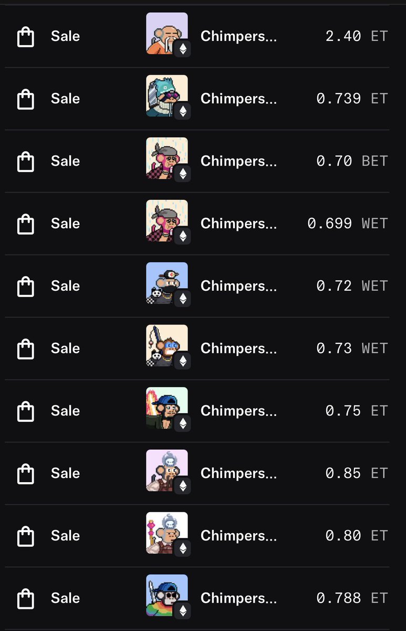Click the Sale label in the 0.75 row
This screenshot has width=406, height=631.
65,411
